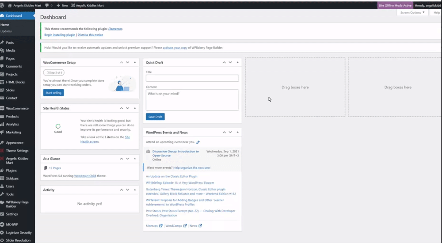442x243 pixels.
Task: Click the Start selling button
Action: click(x=53, y=93)
